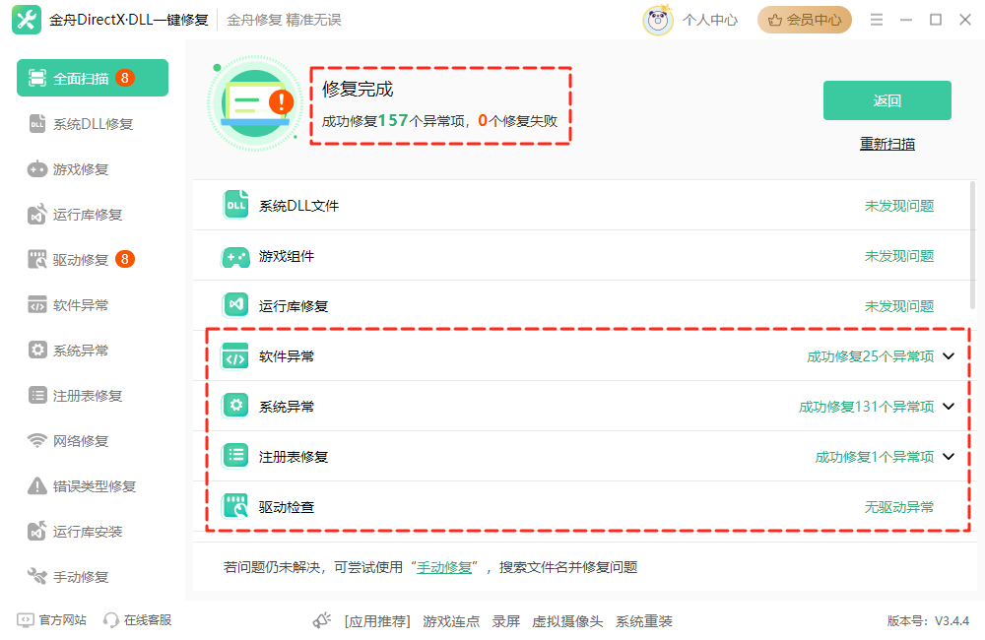Click the monitor icon beside 官方网站

point(26,620)
